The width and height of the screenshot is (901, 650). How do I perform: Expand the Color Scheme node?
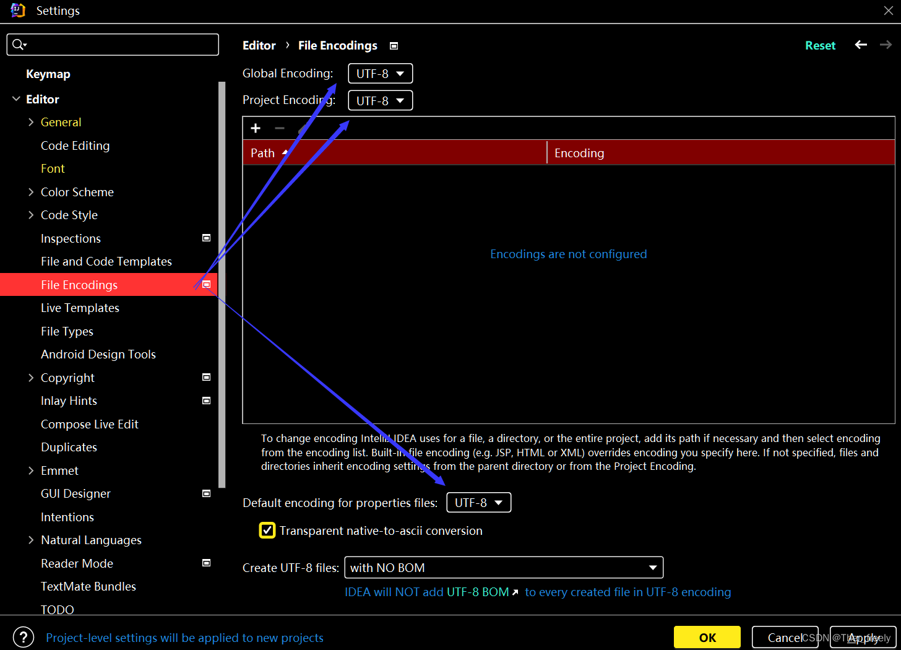pyautogui.click(x=31, y=192)
